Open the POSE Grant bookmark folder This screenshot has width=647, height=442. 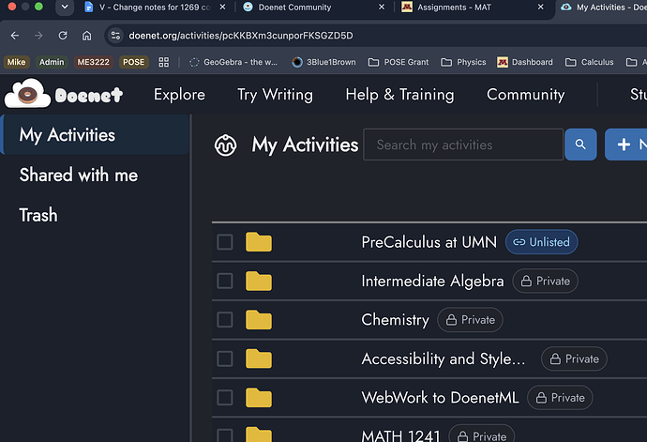pyautogui.click(x=399, y=62)
